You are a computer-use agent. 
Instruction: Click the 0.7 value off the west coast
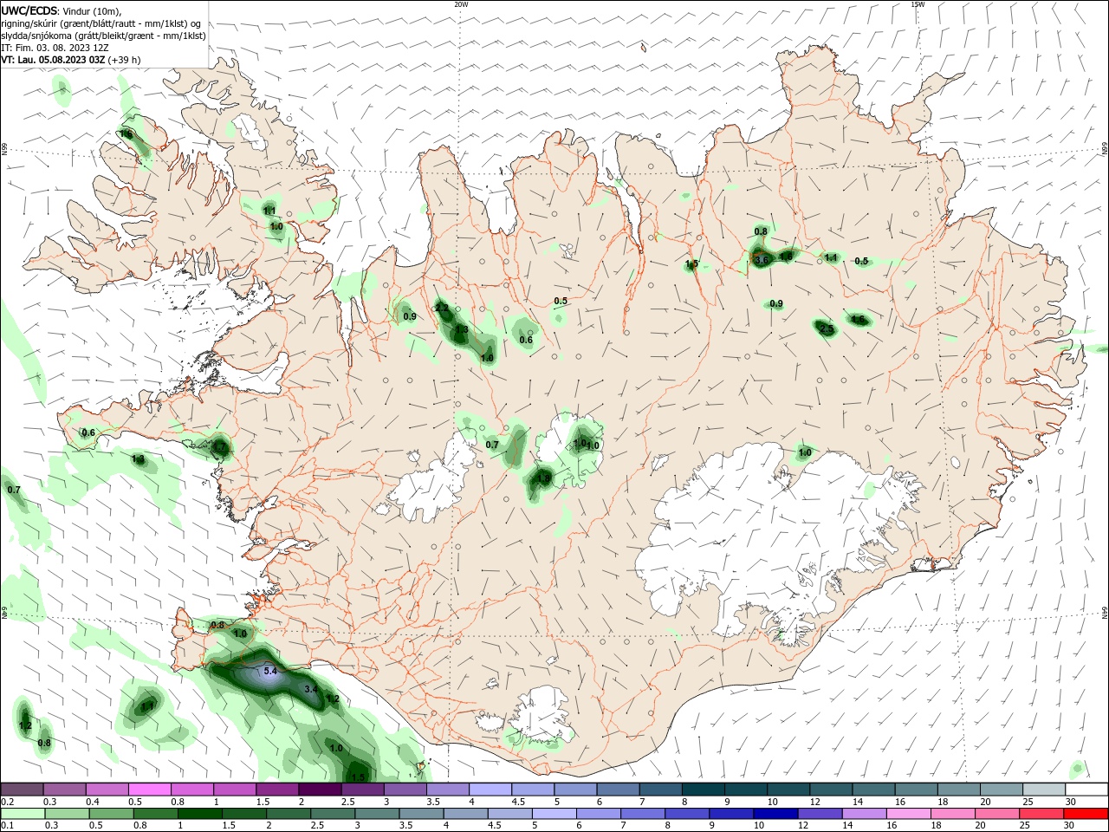(14, 491)
